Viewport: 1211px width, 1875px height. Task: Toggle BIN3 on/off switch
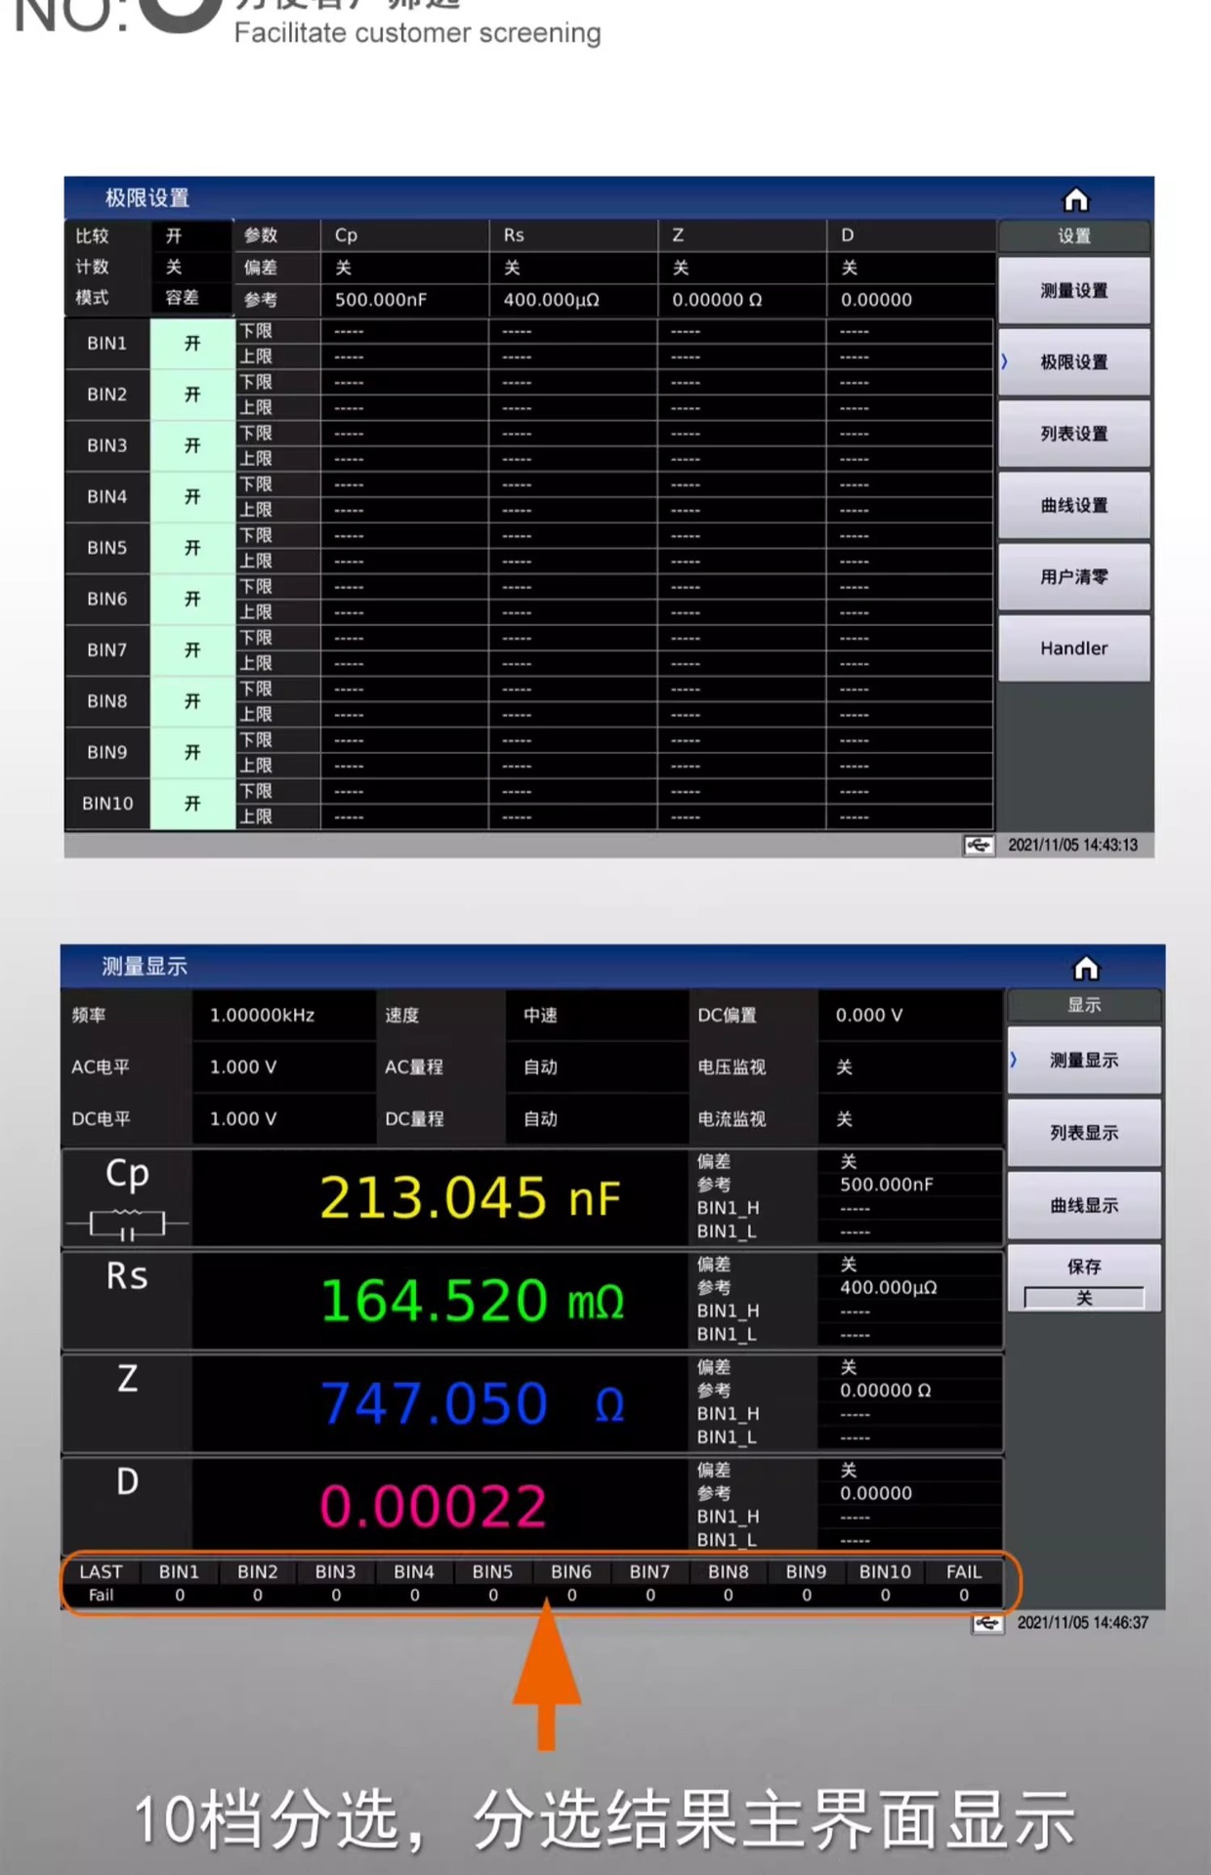coord(192,446)
